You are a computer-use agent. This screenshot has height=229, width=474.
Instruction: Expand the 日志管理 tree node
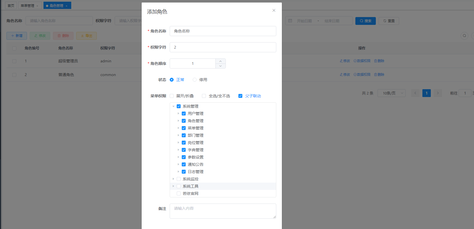(x=178, y=172)
